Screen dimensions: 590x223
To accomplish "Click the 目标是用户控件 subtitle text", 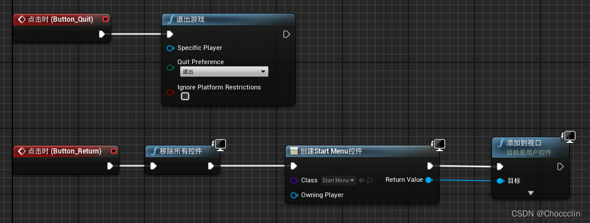I will pyautogui.click(x=529, y=153).
